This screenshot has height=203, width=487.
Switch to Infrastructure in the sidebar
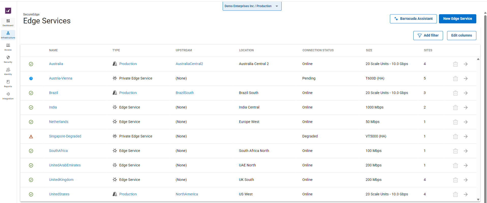point(8,35)
